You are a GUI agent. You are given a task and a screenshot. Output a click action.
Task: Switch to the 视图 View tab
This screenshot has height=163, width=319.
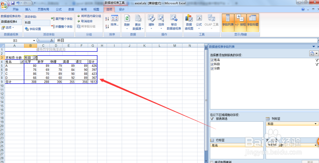pos(96,9)
